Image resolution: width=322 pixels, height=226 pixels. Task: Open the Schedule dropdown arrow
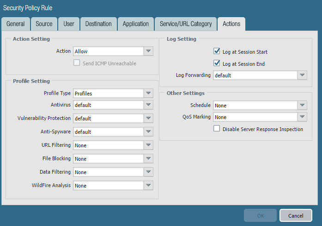click(302, 106)
